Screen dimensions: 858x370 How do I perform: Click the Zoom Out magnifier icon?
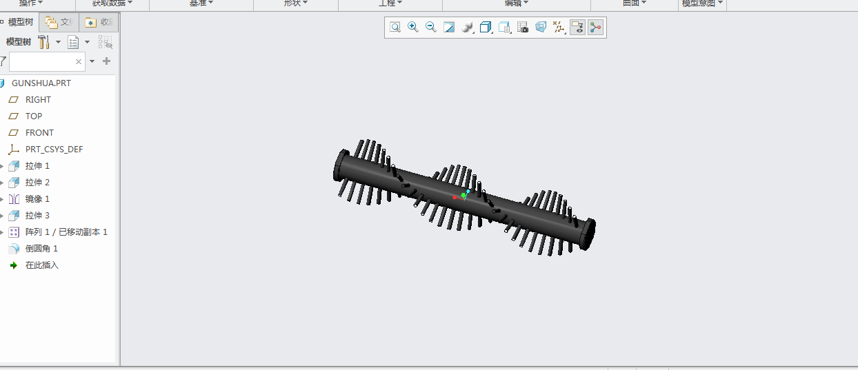point(431,28)
